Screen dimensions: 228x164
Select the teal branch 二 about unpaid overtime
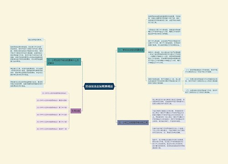pyautogui.click(x=64, y=61)
